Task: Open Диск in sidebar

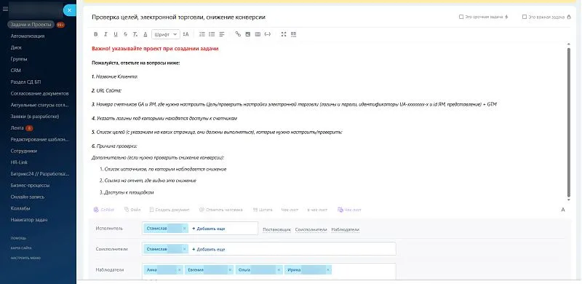Action: (16, 47)
